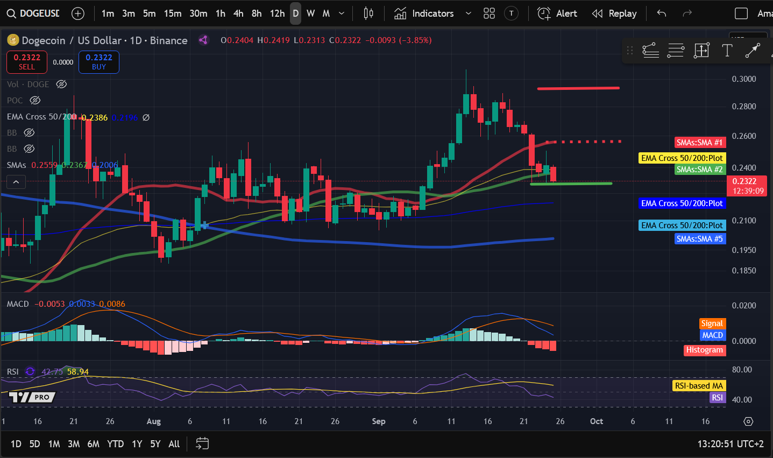The width and height of the screenshot is (773, 458).
Task: Select the 1m timeframe
Action: (108, 13)
